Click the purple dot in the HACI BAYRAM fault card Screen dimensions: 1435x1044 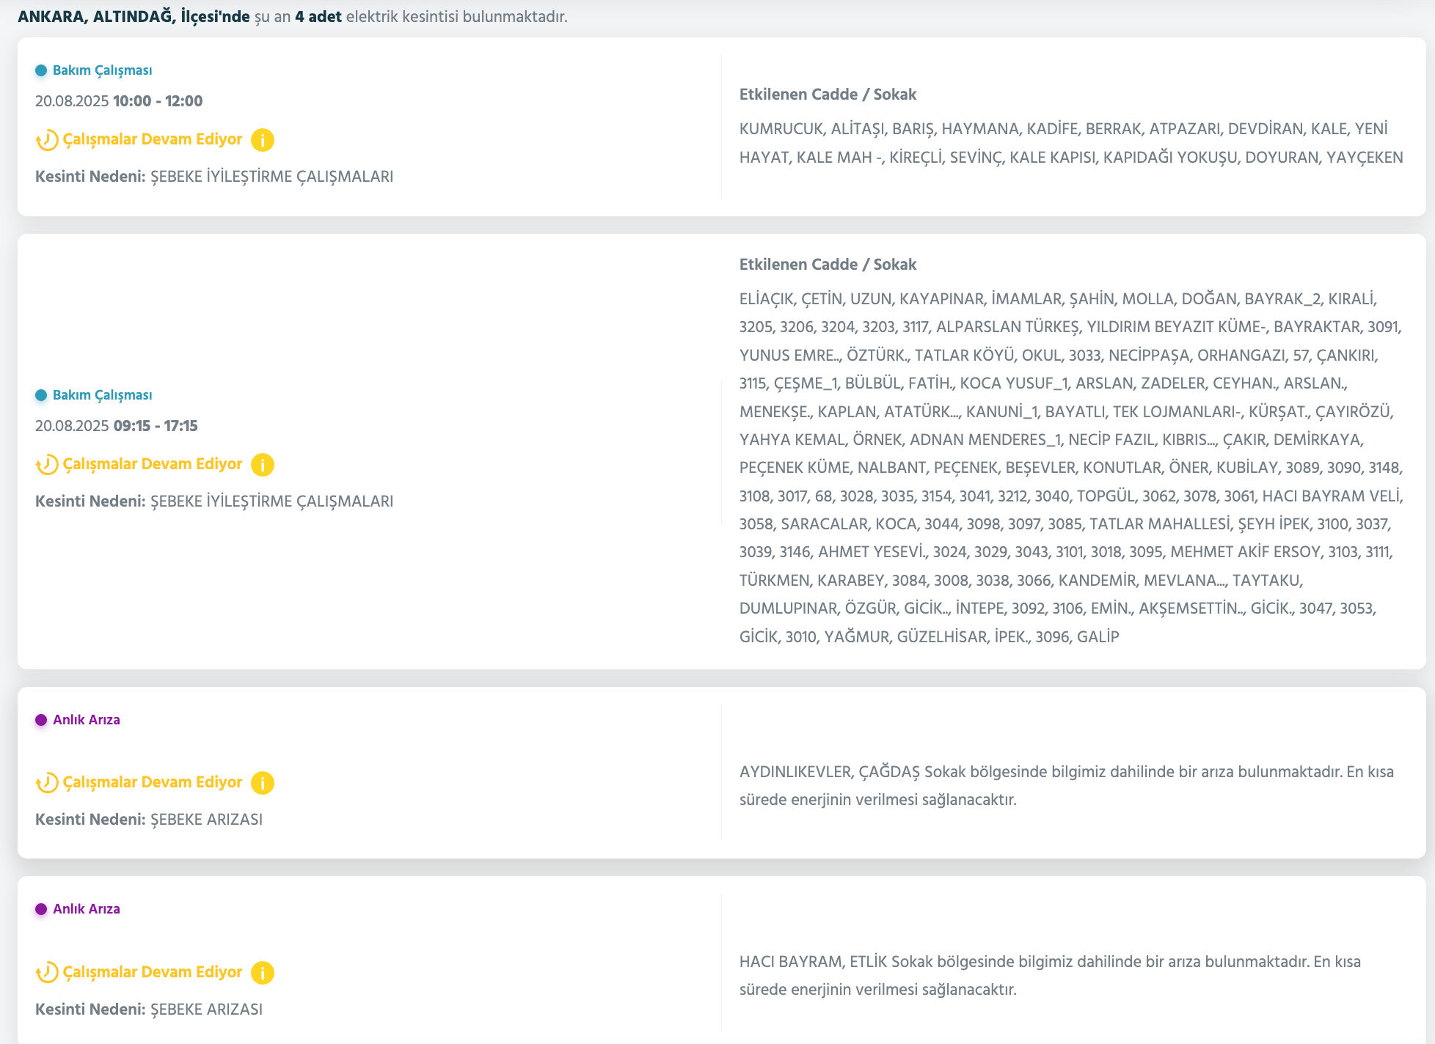(x=41, y=909)
